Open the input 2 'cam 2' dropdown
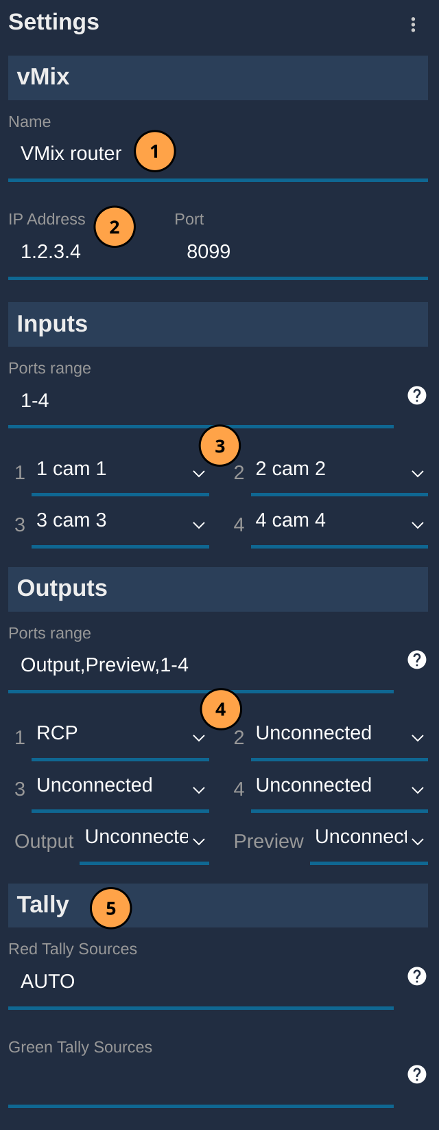 340,470
